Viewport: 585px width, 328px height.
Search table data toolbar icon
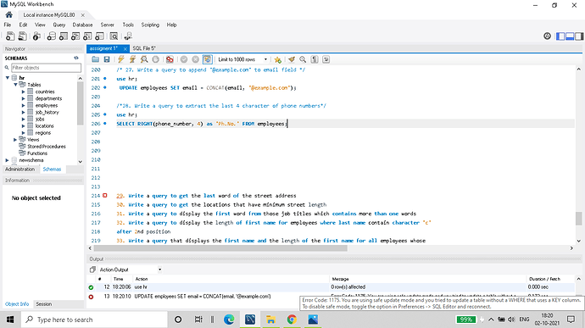click(x=114, y=36)
